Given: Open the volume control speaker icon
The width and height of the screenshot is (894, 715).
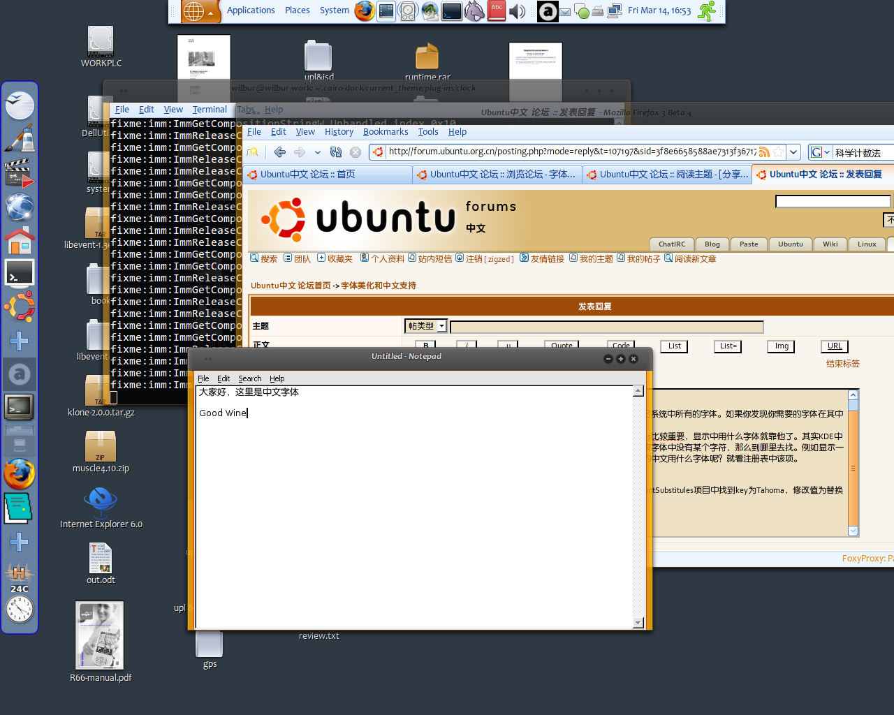Looking at the screenshot, I should pyautogui.click(x=518, y=11).
